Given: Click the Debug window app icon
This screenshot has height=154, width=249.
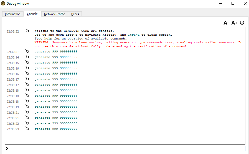Looking at the screenshot, I should coord(3,4).
